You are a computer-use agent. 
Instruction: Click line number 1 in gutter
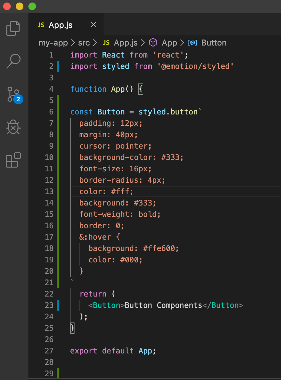pos(51,55)
